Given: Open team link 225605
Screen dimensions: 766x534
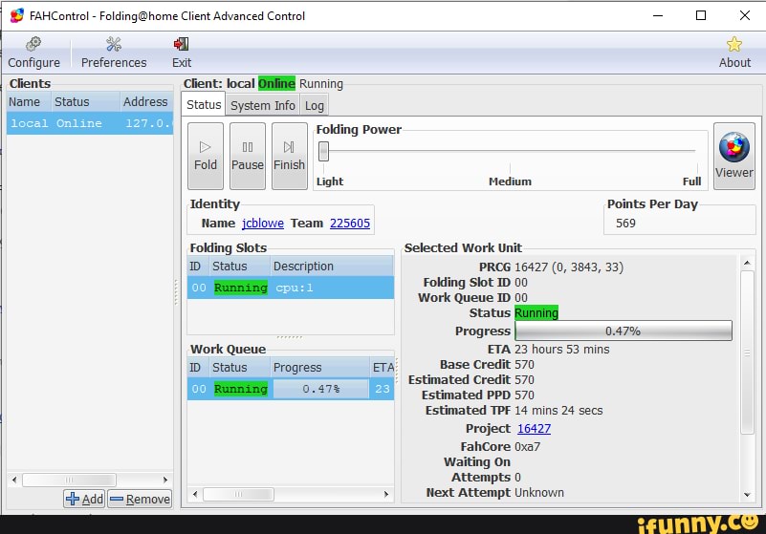Looking at the screenshot, I should pyautogui.click(x=350, y=224).
